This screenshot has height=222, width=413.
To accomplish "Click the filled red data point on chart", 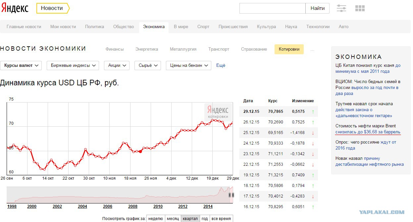I will 140,151.
